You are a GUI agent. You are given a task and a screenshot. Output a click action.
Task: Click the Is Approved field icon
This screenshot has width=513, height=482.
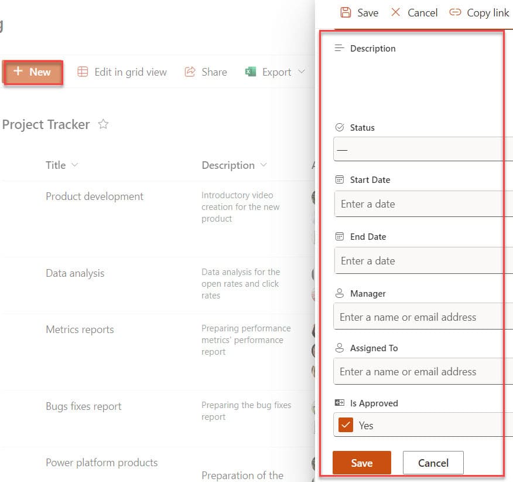[340, 402]
